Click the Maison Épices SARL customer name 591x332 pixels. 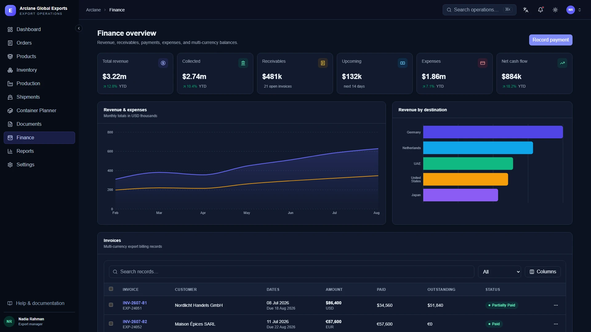(195, 324)
